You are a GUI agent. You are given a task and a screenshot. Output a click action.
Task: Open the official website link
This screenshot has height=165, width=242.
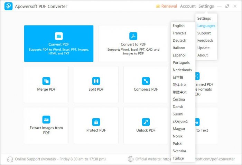[185, 159]
